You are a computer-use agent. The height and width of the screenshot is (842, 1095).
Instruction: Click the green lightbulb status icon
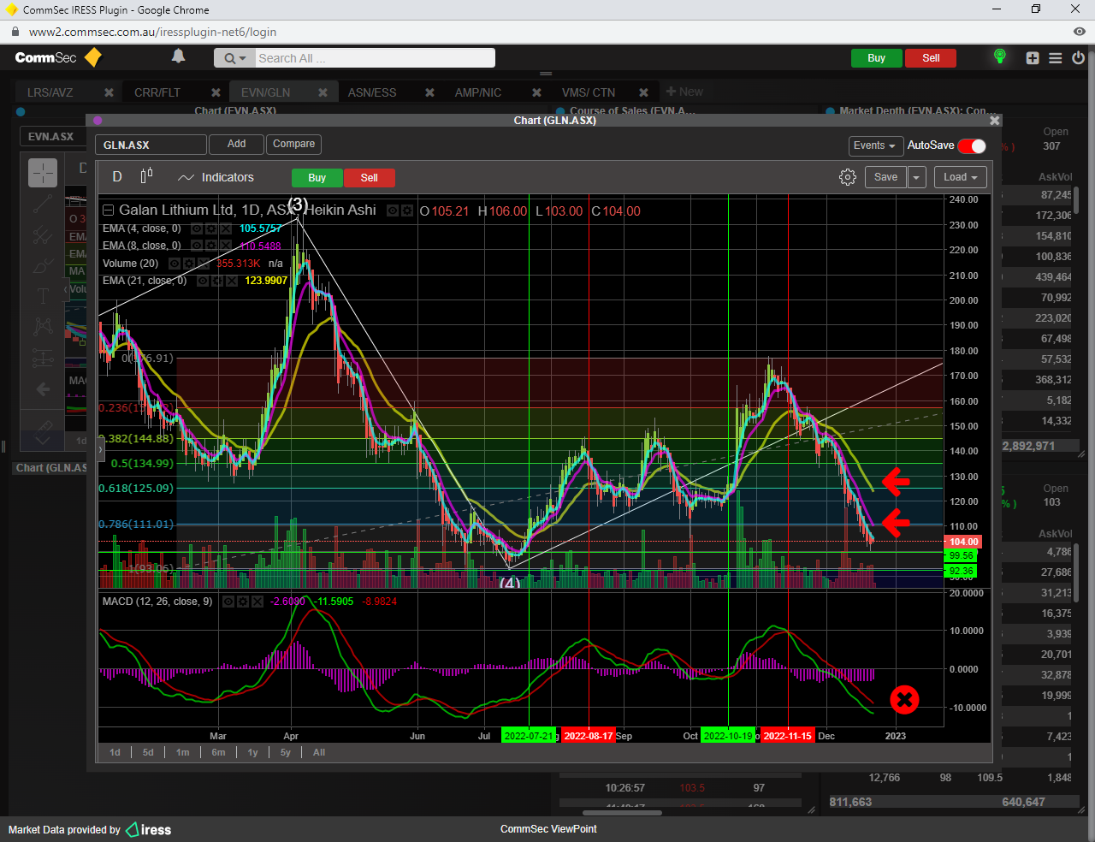coord(999,56)
